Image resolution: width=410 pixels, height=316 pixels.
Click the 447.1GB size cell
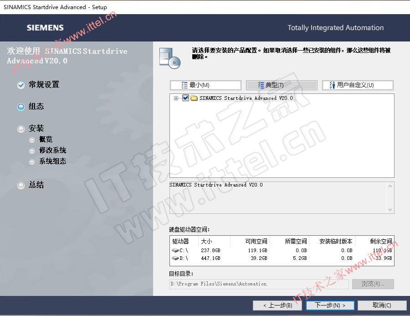tap(211, 259)
